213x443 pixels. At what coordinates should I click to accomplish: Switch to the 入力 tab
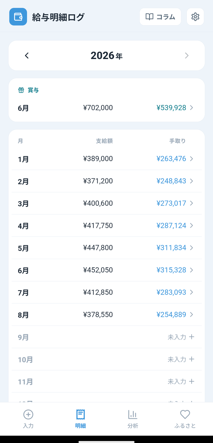click(28, 419)
